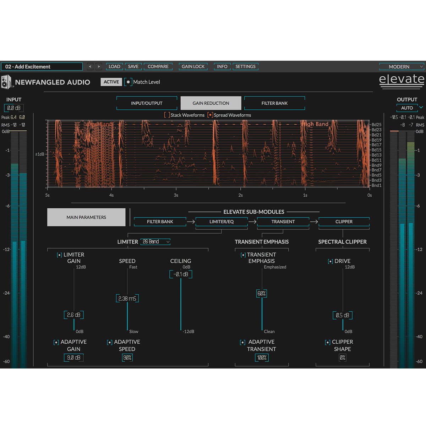
Task: Click the High Band label in display
Action: 315,124
